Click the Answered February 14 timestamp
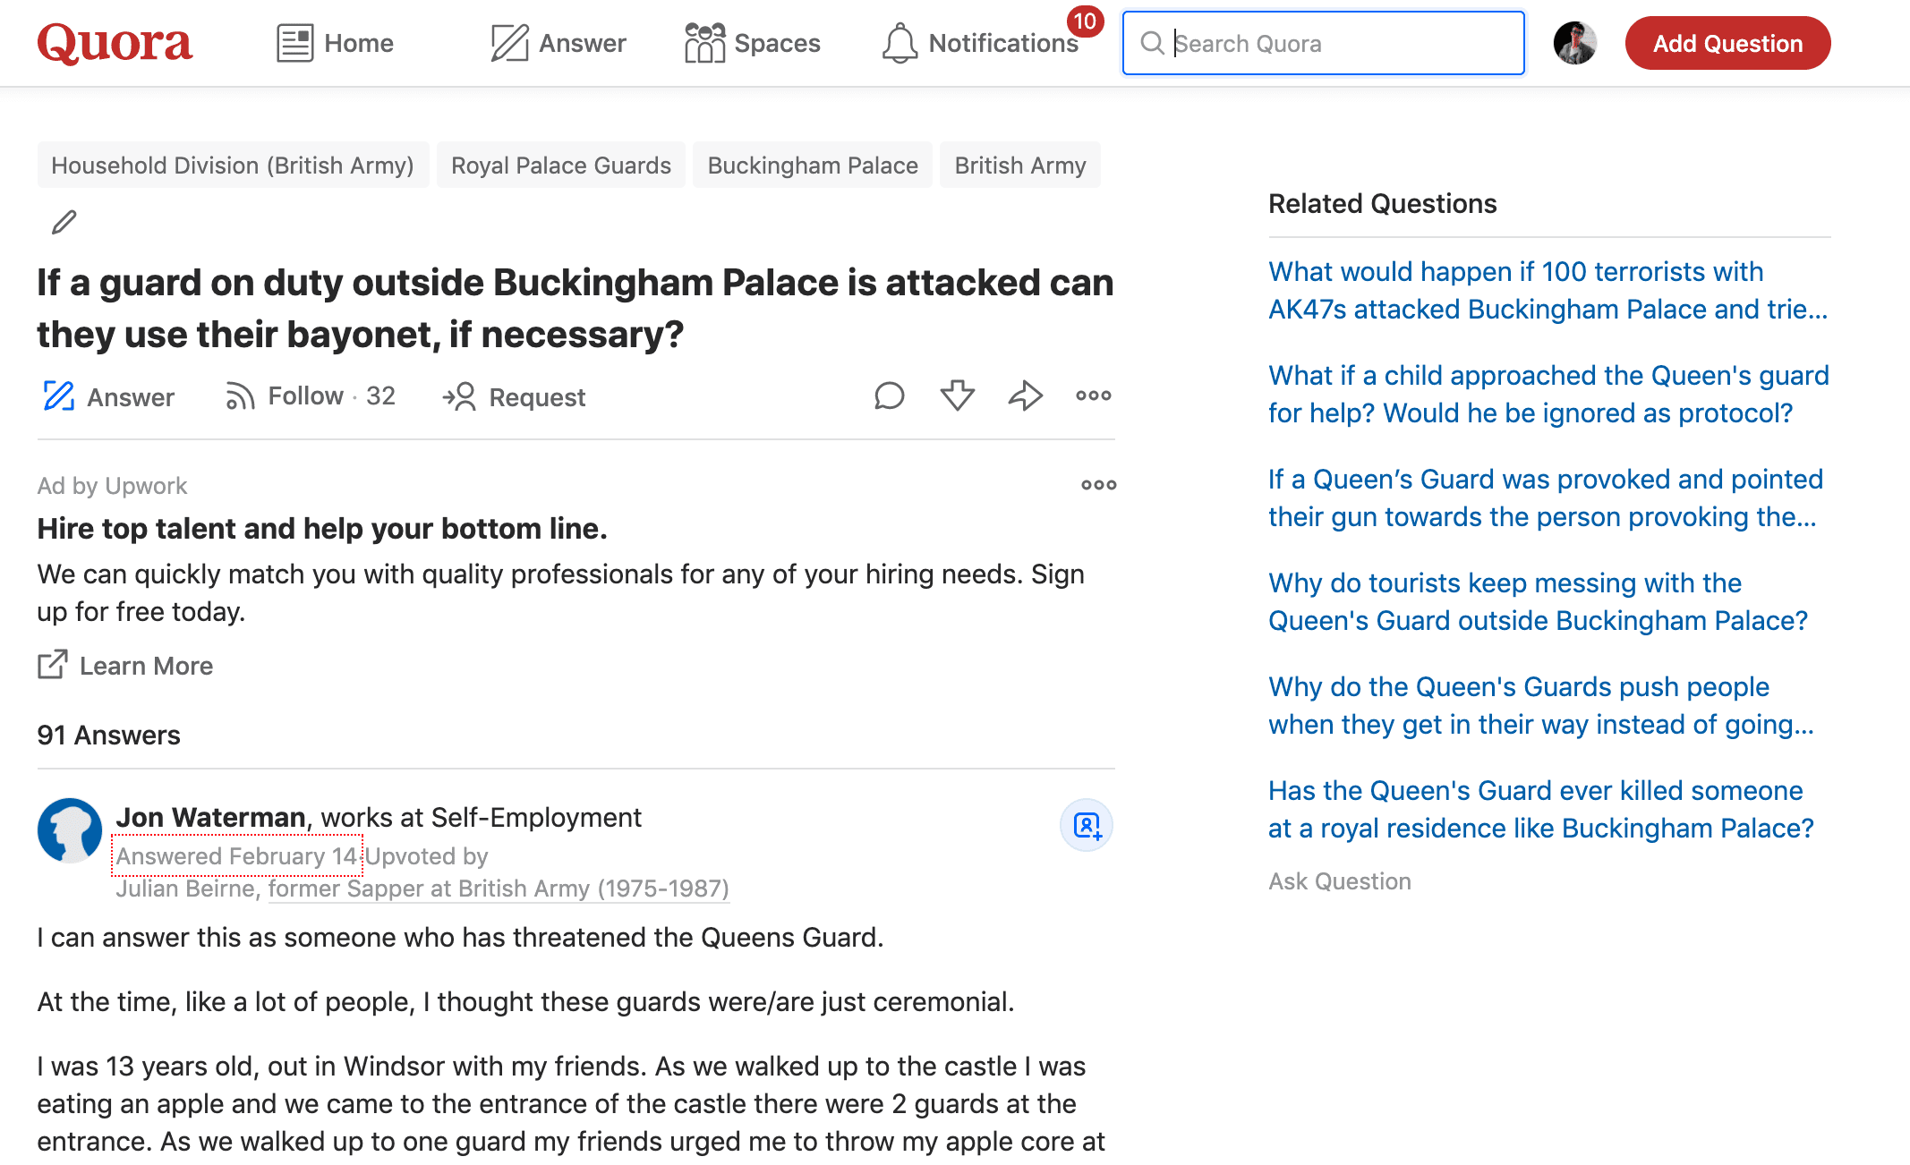 click(236, 856)
